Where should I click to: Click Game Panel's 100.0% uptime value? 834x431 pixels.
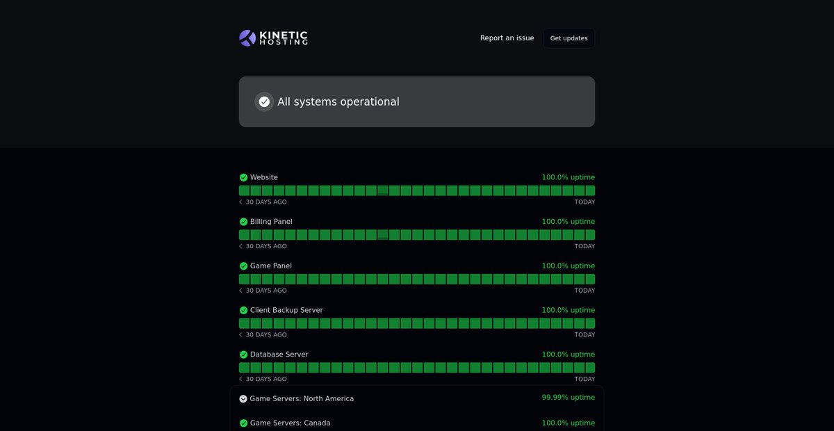pos(569,266)
